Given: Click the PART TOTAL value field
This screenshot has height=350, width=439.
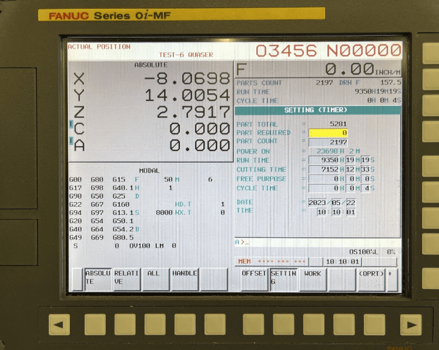Looking at the screenshot, I should coord(328,124).
